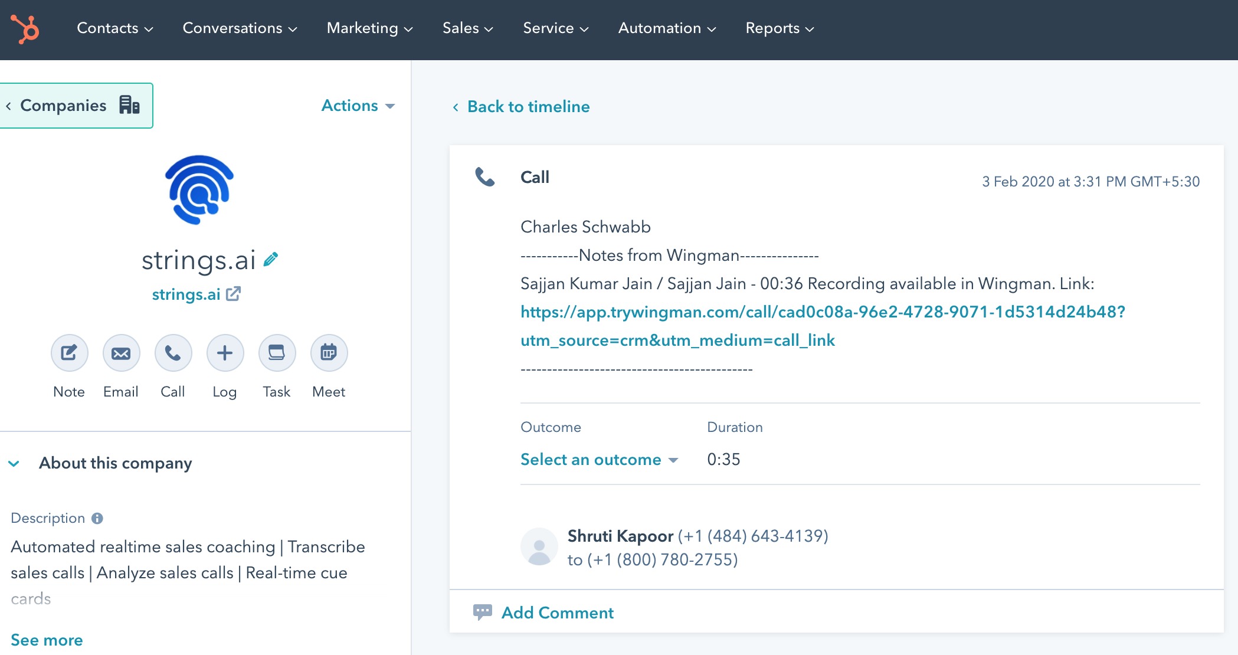The height and width of the screenshot is (655, 1238).
Task: Click external link icon beside strings.ai
Action: tap(234, 293)
